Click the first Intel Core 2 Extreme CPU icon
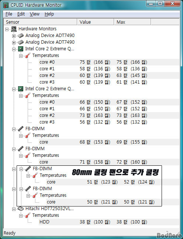 tap(21, 49)
